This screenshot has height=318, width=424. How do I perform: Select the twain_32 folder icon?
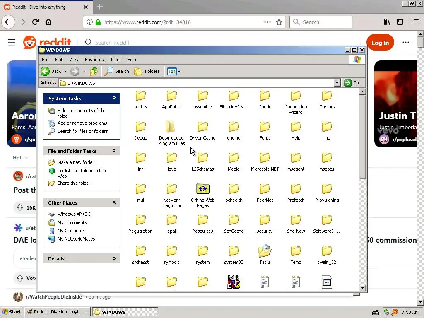pos(327,251)
